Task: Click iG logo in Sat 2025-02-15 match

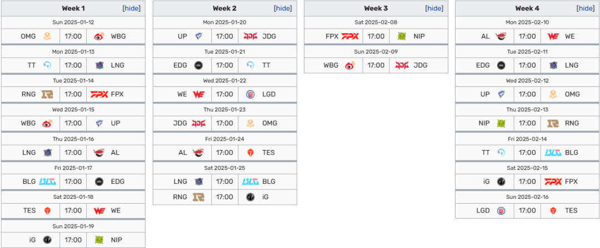Action: tap(501, 181)
